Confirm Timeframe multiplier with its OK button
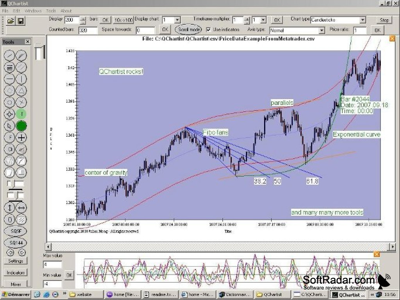Screen dimensions: 400x300 [x=277, y=20]
